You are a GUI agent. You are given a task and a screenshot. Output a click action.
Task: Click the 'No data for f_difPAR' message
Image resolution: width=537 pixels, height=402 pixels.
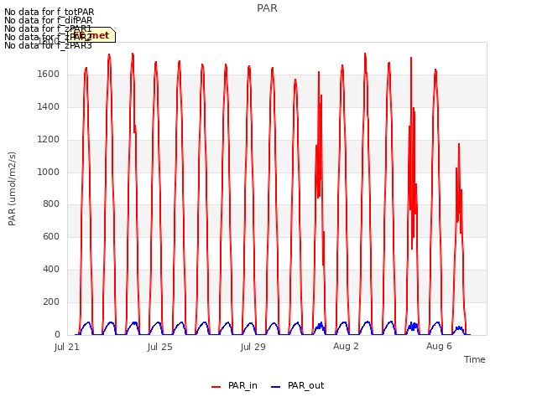pos(49,20)
